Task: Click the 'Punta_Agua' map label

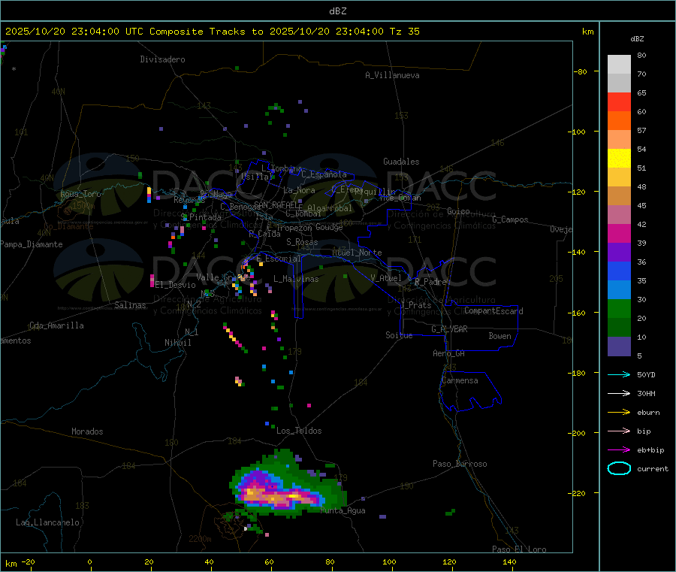Action: pos(343,511)
